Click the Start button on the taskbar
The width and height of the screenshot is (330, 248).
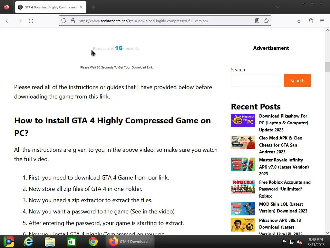click(x=8, y=242)
